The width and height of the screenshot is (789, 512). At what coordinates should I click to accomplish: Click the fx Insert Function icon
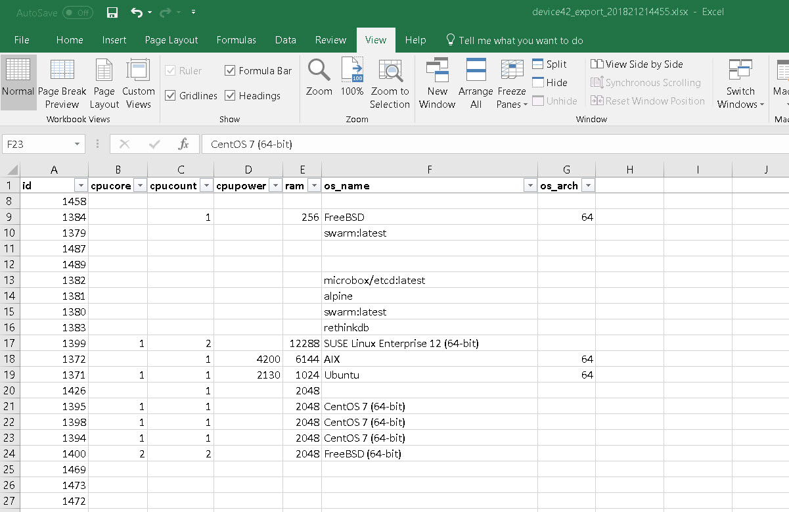click(x=184, y=144)
